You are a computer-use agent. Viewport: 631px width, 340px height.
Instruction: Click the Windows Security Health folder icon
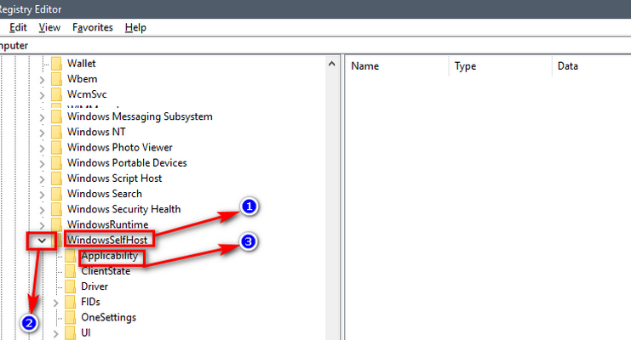tap(57, 209)
